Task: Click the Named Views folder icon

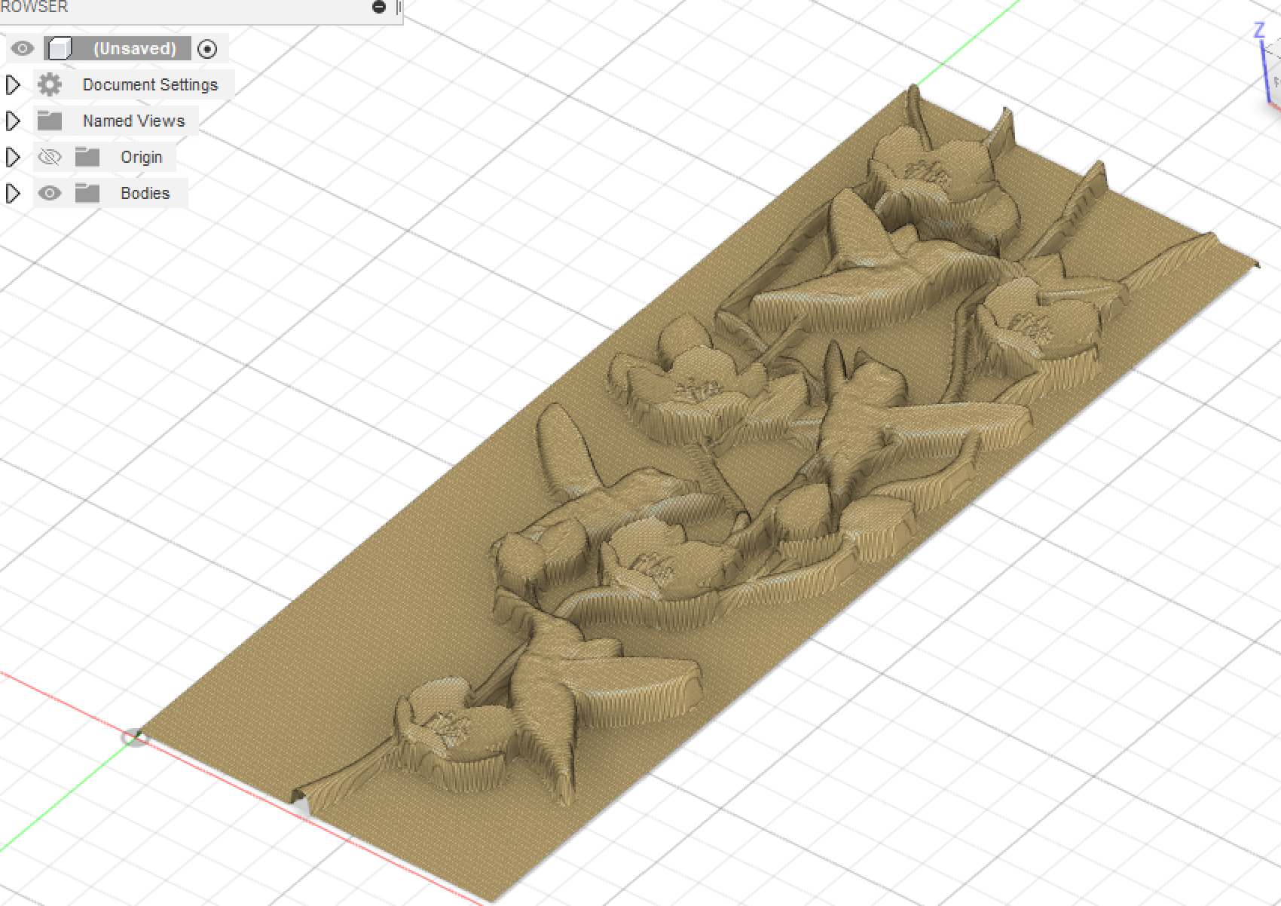Action: point(50,121)
